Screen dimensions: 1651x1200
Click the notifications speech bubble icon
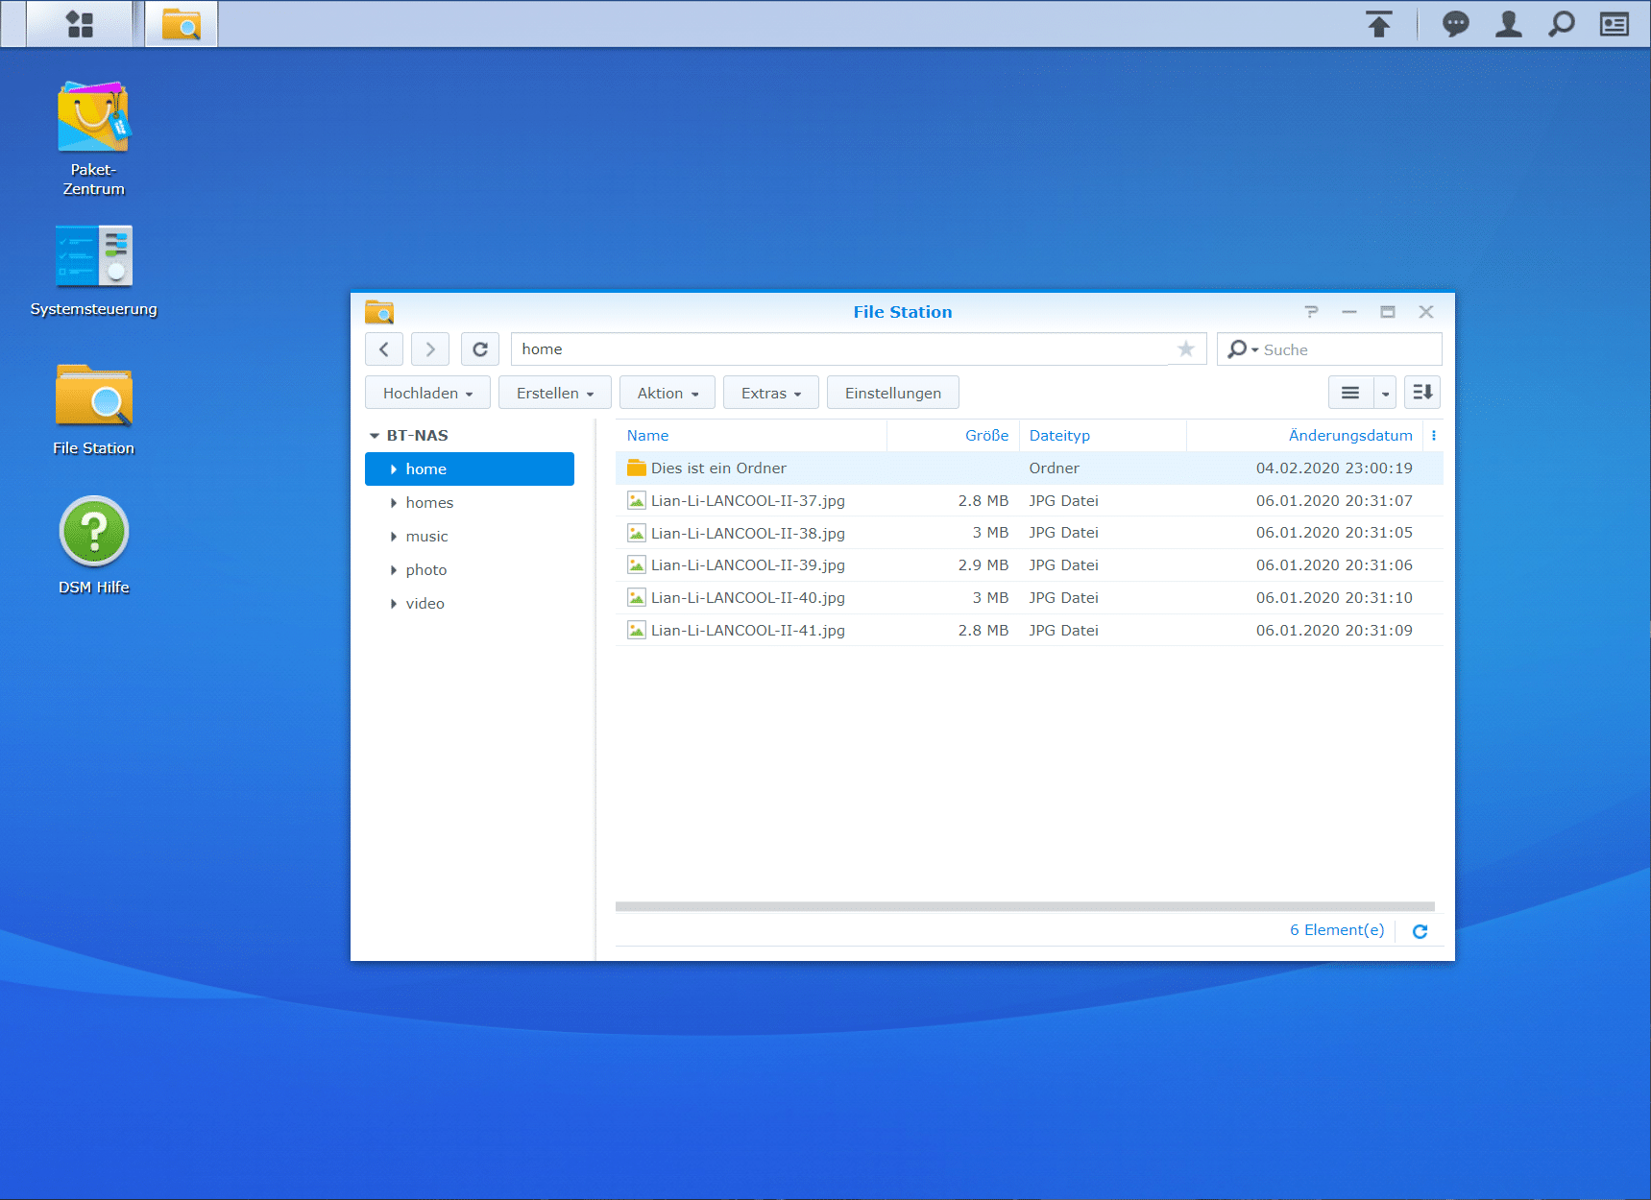click(x=1455, y=24)
